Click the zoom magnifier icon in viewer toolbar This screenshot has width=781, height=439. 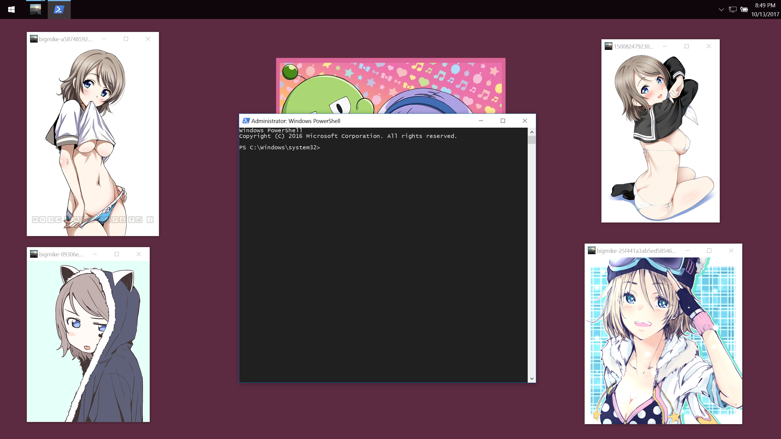[x=77, y=220]
